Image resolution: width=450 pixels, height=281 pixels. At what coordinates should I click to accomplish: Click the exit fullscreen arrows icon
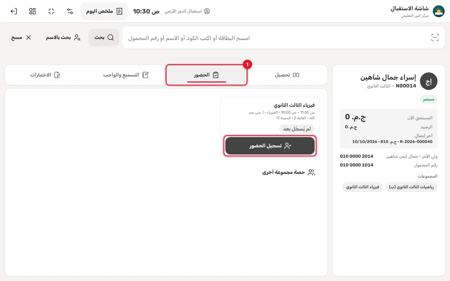[x=51, y=11]
